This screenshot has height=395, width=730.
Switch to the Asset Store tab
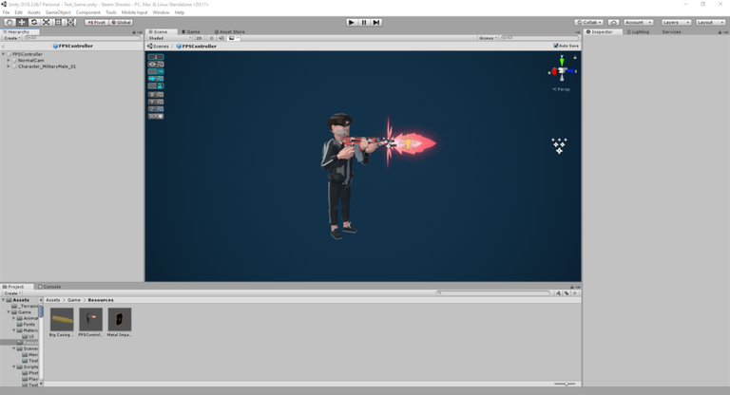[x=229, y=31]
